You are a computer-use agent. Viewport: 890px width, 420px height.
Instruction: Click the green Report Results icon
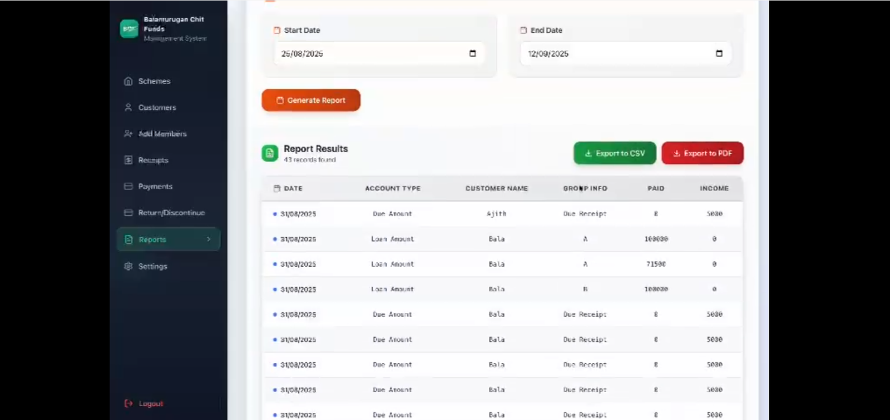[x=270, y=153]
